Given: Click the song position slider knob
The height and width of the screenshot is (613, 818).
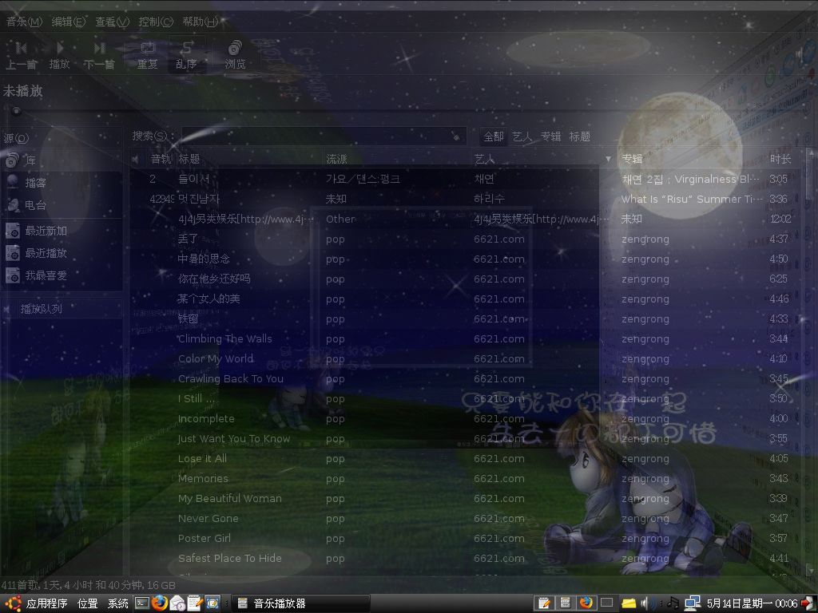Looking at the screenshot, I should (x=17, y=111).
